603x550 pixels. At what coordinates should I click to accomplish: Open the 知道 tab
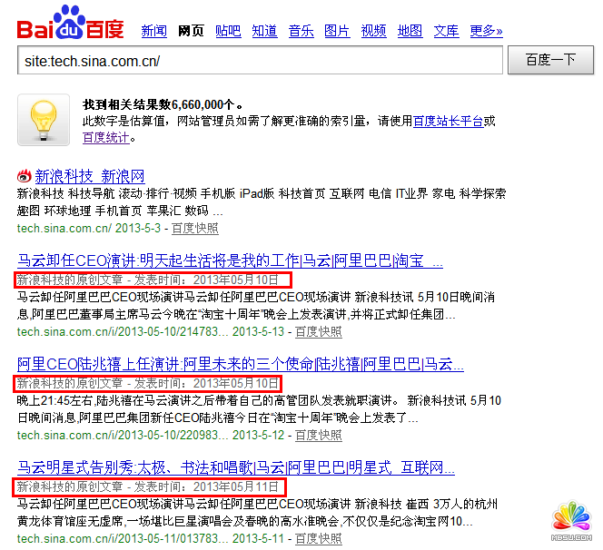(264, 31)
